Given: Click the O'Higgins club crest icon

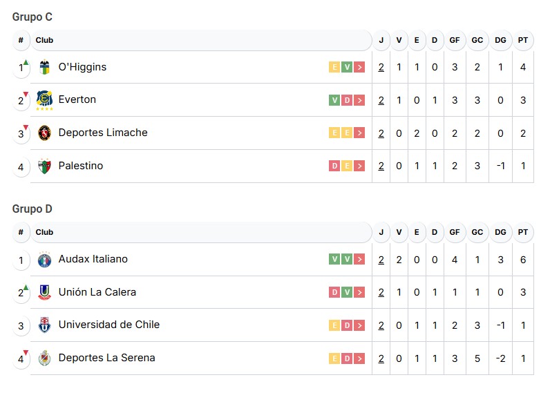Looking at the screenshot, I should click(x=45, y=67).
